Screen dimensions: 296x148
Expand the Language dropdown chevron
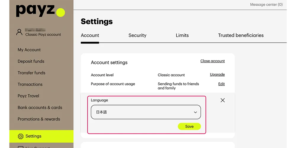tap(195, 112)
